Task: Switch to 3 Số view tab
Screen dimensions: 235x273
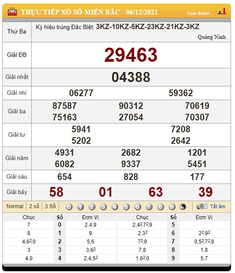Action: 50,206
